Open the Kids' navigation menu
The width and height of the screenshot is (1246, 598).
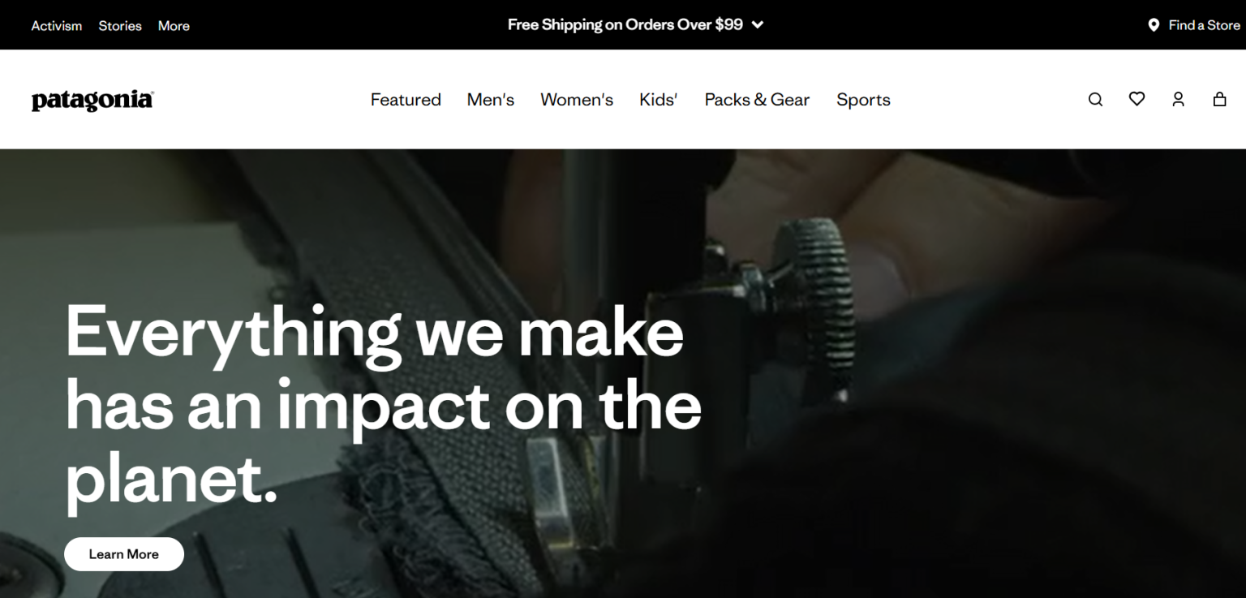click(658, 100)
